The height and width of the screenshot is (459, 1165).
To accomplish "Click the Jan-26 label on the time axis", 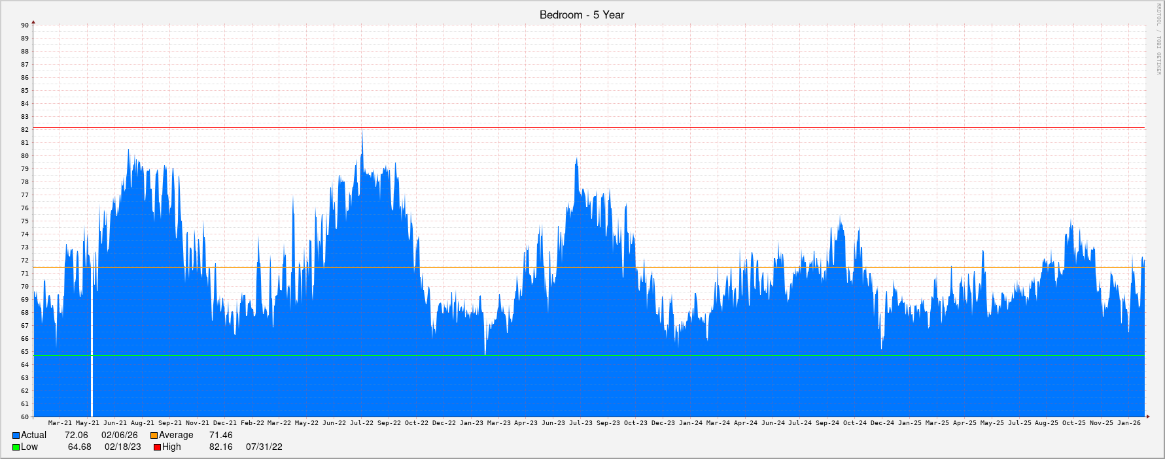I will coord(1128,423).
